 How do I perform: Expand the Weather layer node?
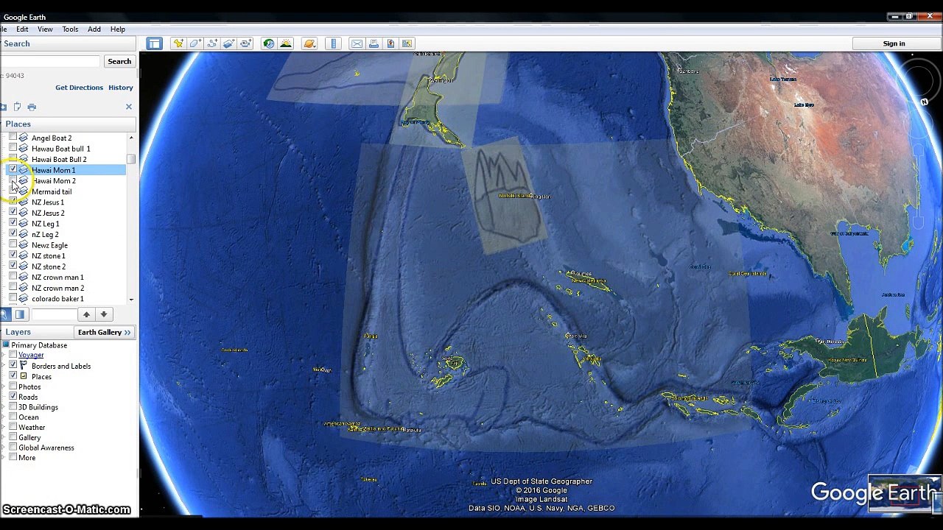(x=3, y=428)
